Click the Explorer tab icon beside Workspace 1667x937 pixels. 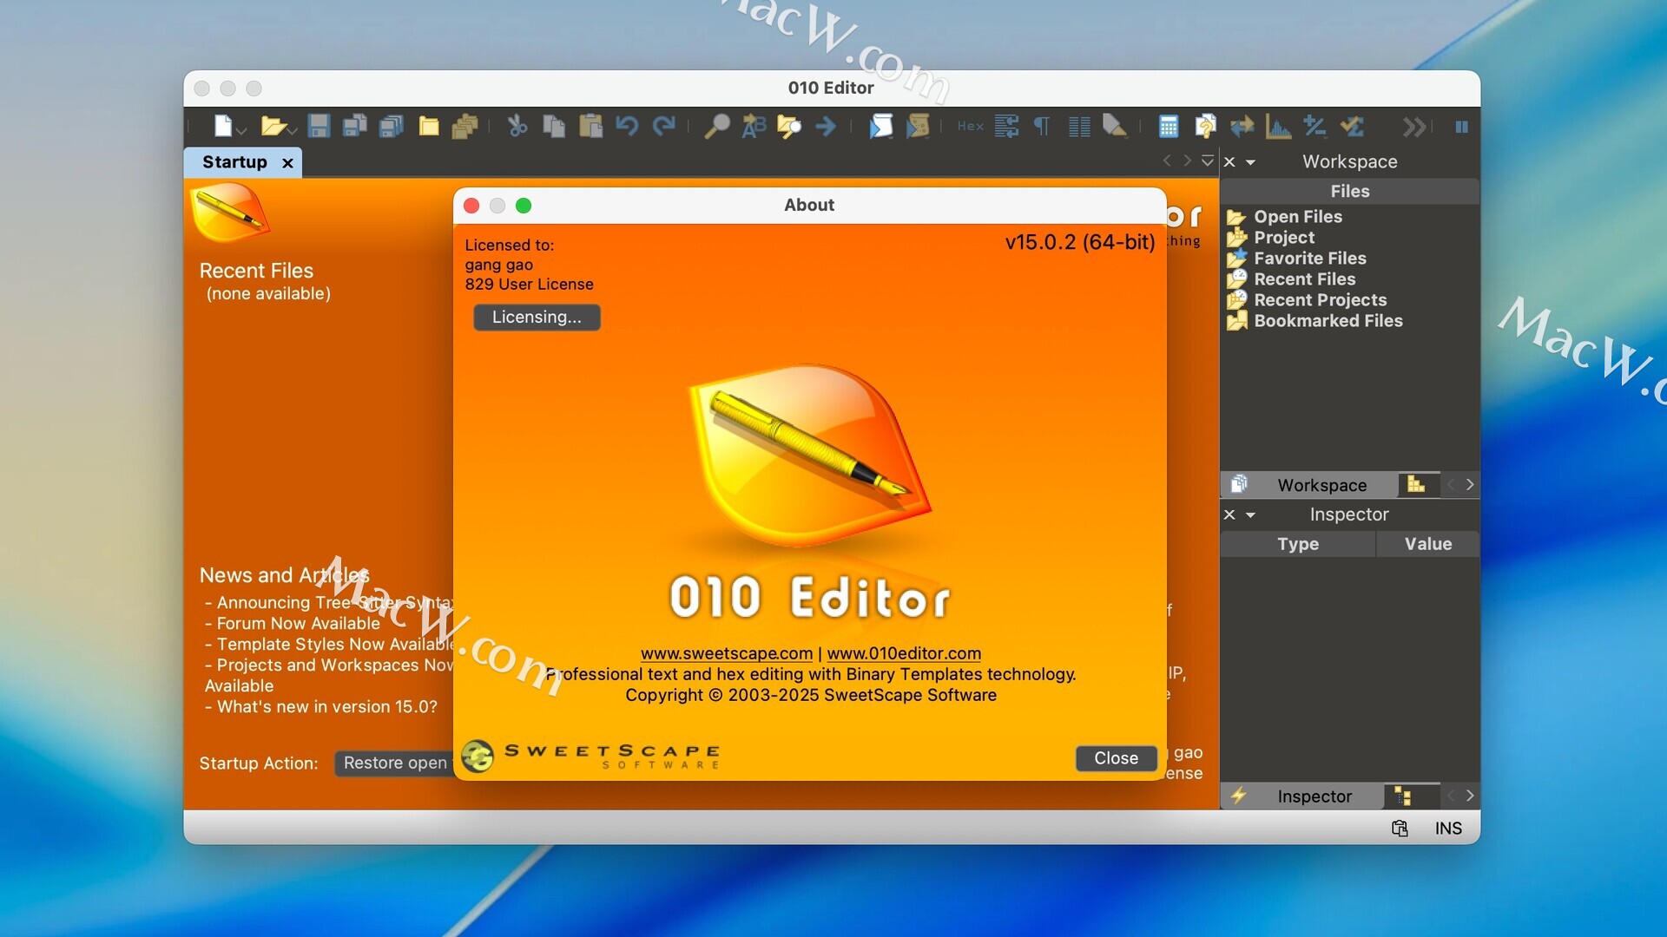coord(1416,484)
